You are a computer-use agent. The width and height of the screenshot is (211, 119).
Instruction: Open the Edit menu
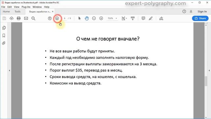coord(10,7)
